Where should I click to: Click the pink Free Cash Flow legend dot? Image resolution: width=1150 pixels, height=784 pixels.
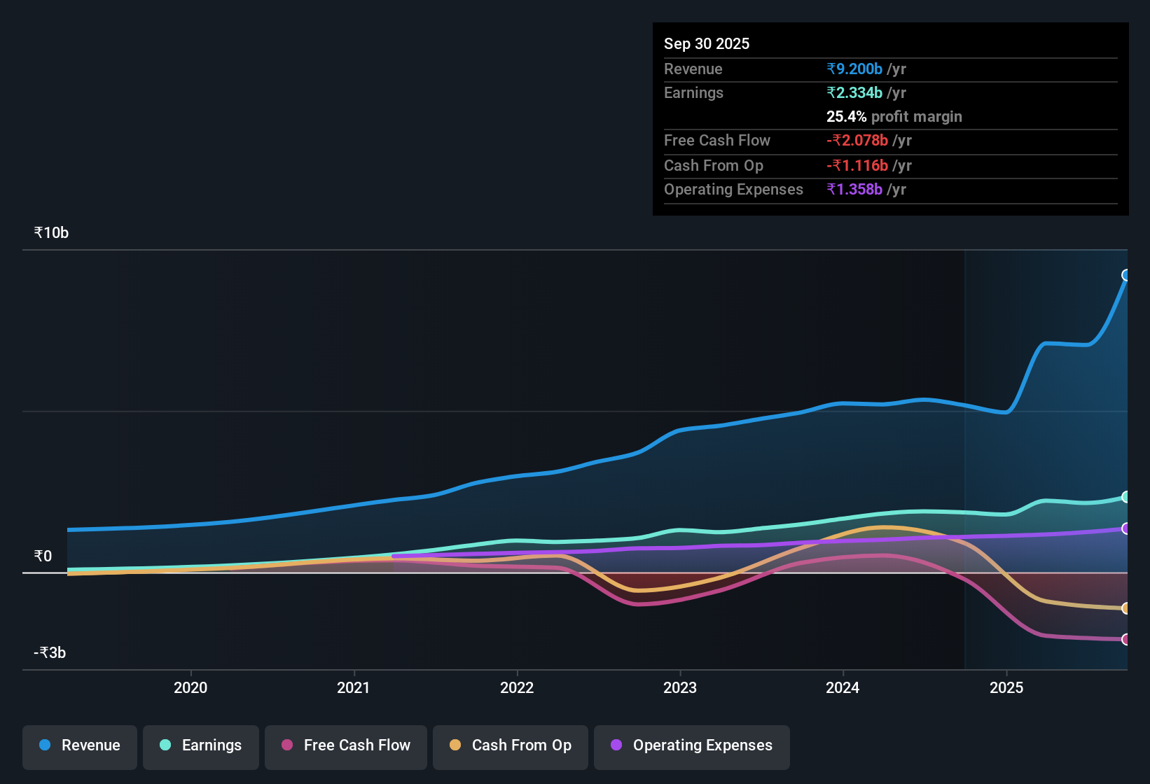point(286,745)
